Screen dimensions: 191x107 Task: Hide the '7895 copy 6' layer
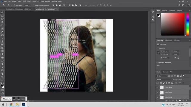click(x=157, y=87)
